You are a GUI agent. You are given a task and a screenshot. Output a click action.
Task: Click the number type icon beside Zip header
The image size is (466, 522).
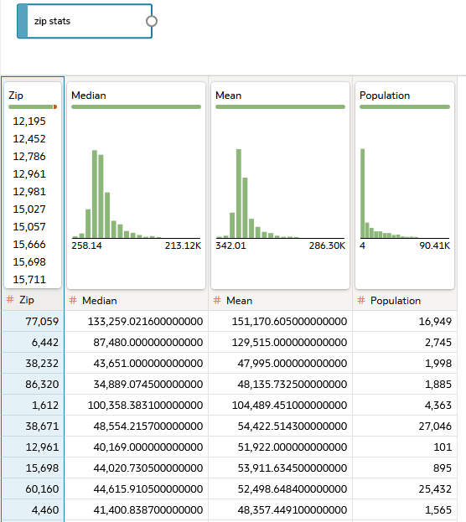[10, 300]
